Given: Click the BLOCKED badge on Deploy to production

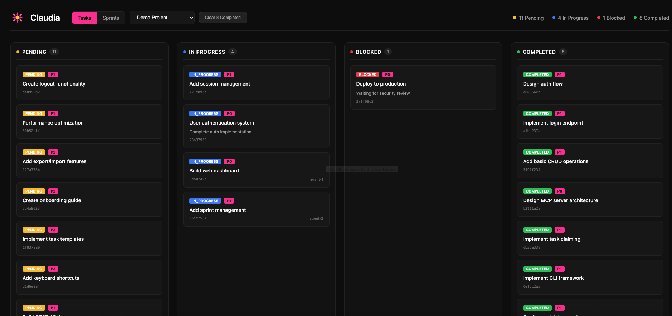Looking at the screenshot, I should click(367, 74).
